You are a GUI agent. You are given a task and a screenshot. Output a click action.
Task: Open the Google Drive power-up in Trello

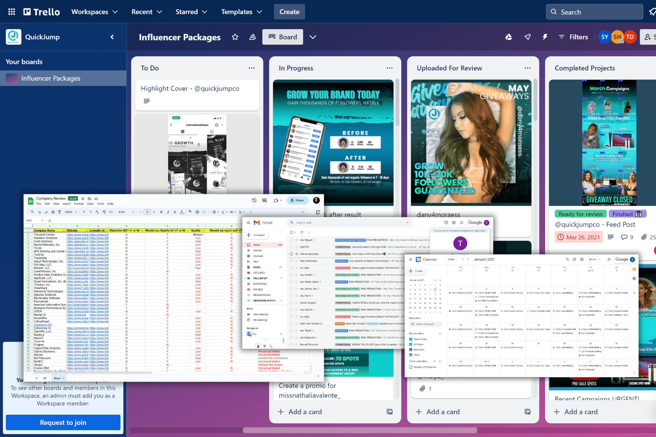pyautogui.click(x=508, y=37)
